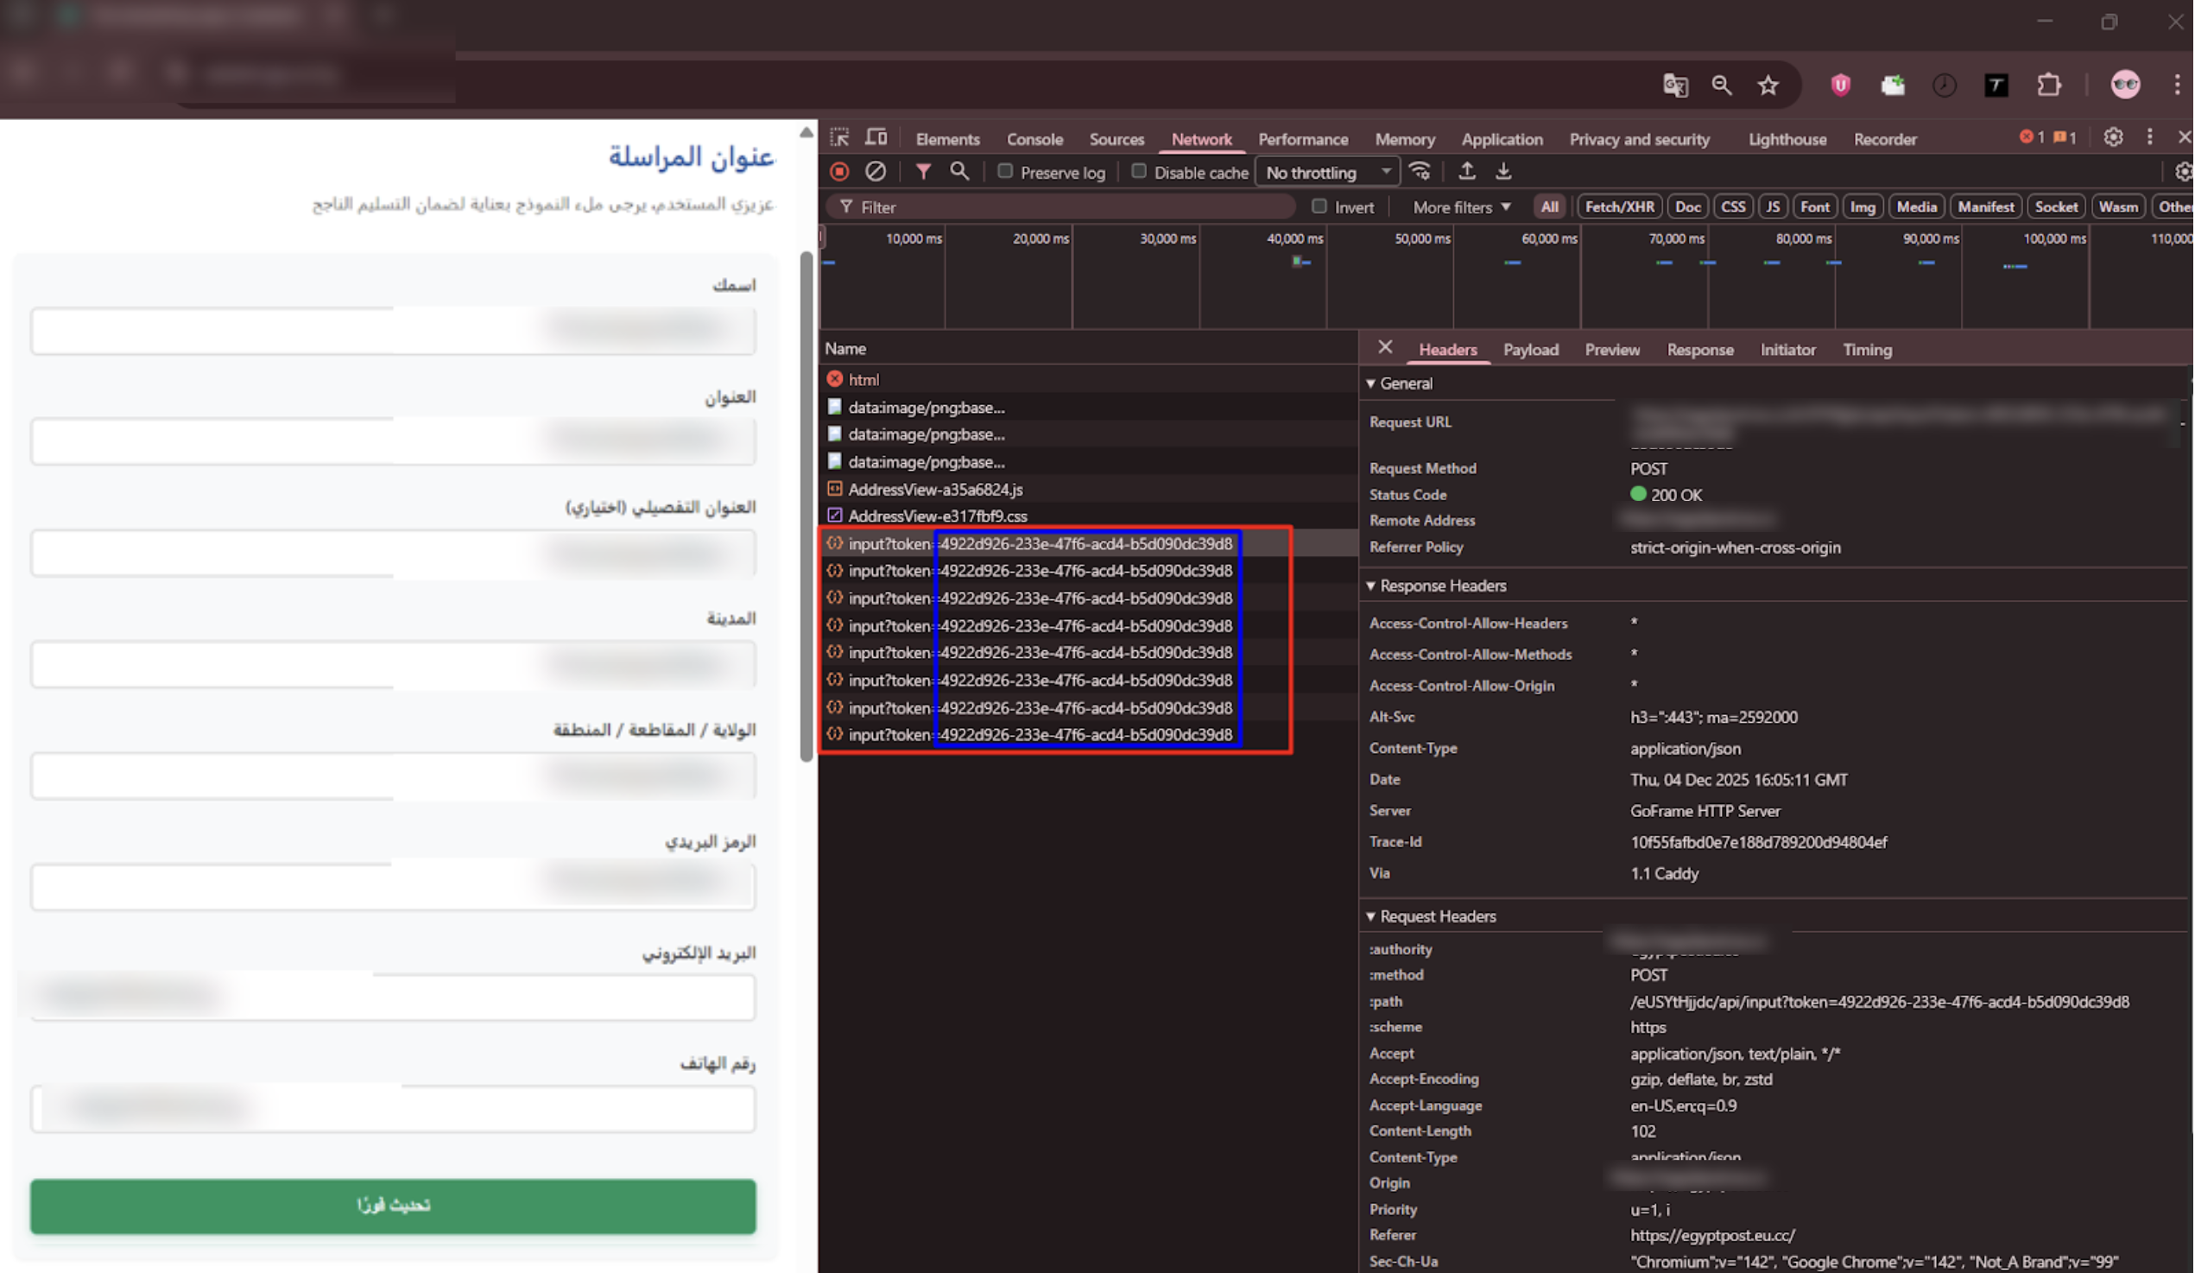Viewport: 2195px width, 1273px height.
Task: Toggle the network filter funnel icon
Action: (x=923, y=172)
